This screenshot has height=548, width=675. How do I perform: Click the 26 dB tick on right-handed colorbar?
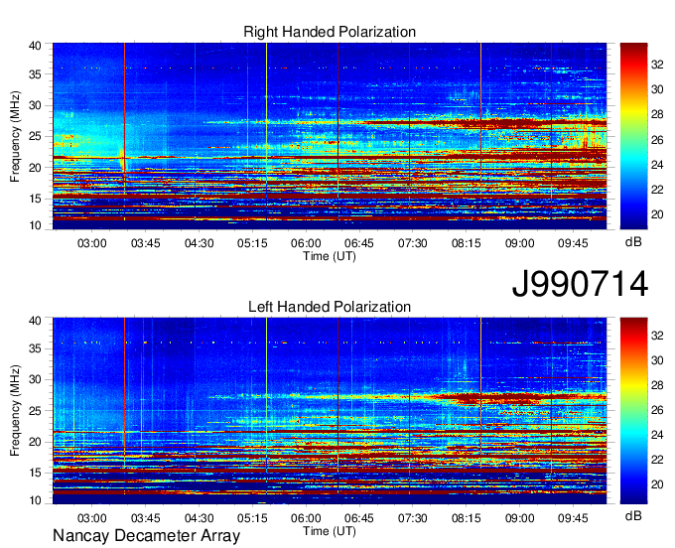click(x=657, y=140)
